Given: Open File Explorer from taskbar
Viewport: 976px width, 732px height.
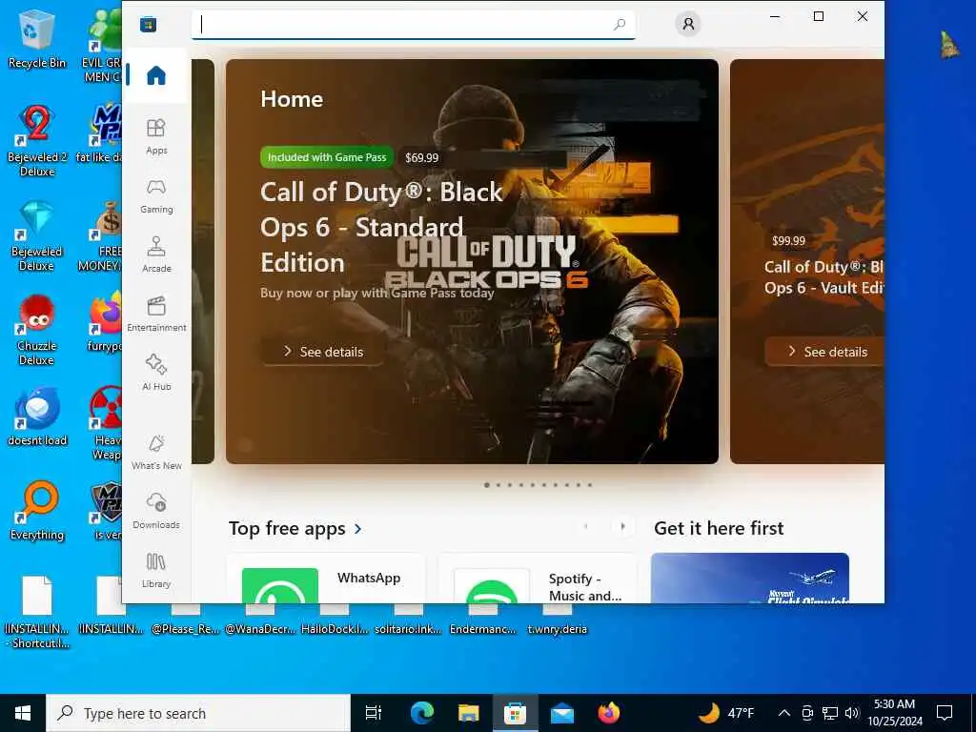Looking at the screenshot, I should (468, 713).
